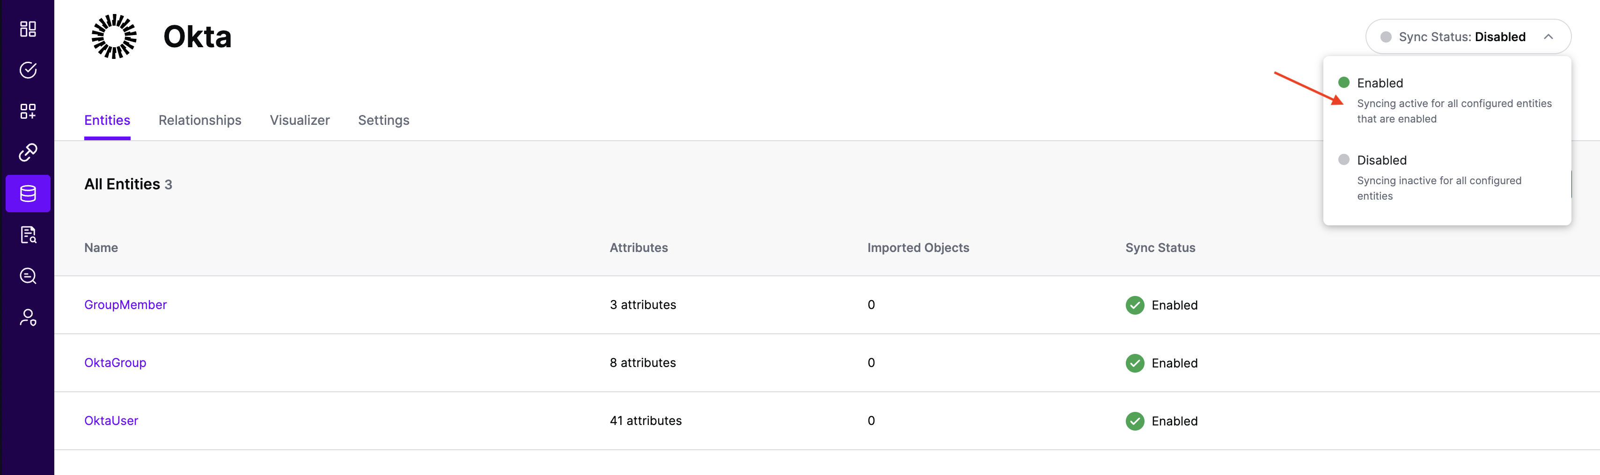
Task: Click Enabled status text in OktaGroup row
Action: click(1174, 363)
